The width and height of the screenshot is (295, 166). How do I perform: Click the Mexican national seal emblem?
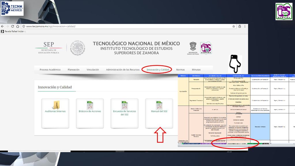tap(77, 48)
